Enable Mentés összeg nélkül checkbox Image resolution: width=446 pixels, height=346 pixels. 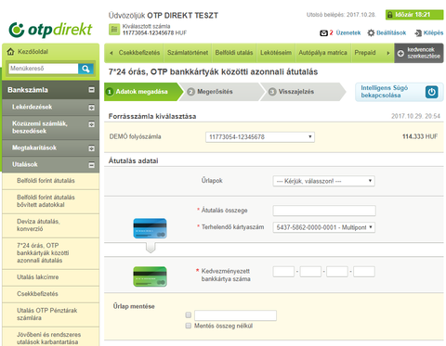tap(188, 326)
